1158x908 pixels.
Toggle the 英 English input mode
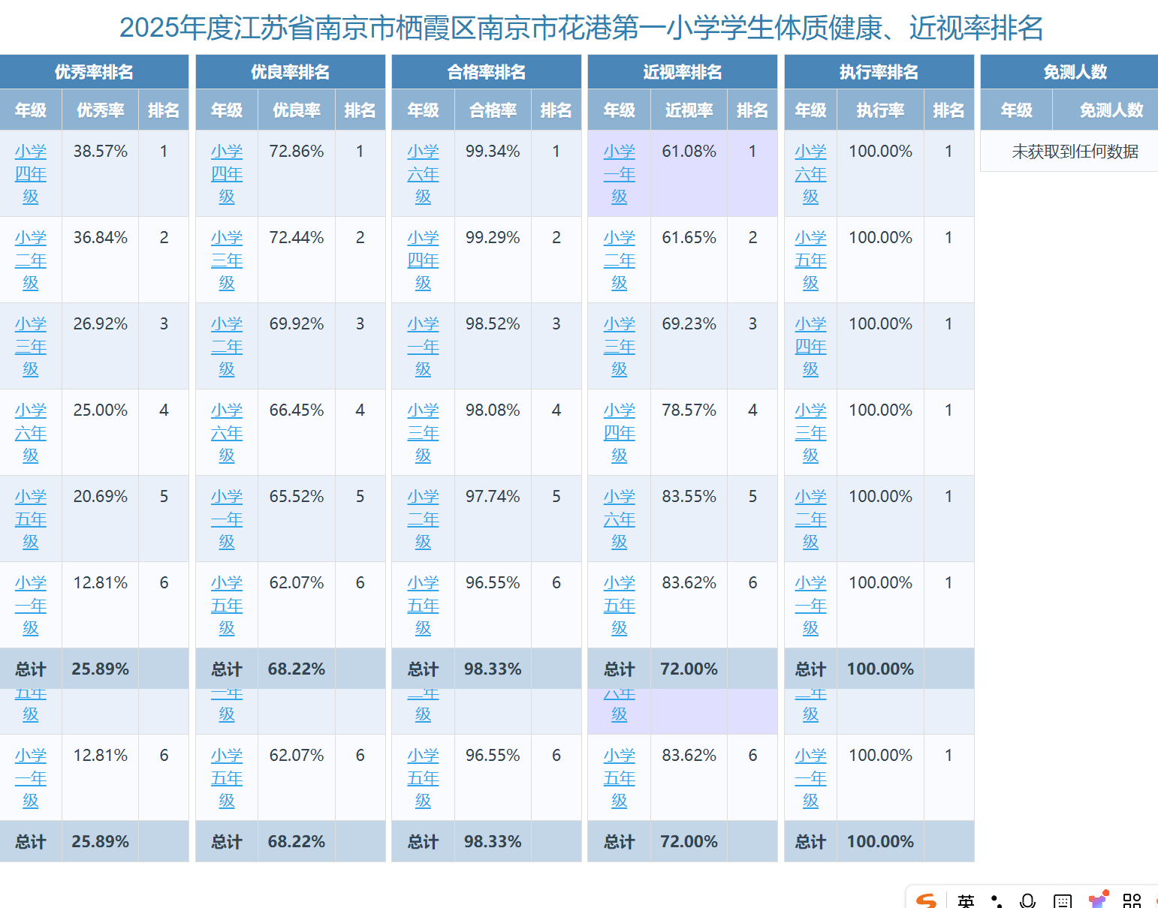click(x=966, y=900)
